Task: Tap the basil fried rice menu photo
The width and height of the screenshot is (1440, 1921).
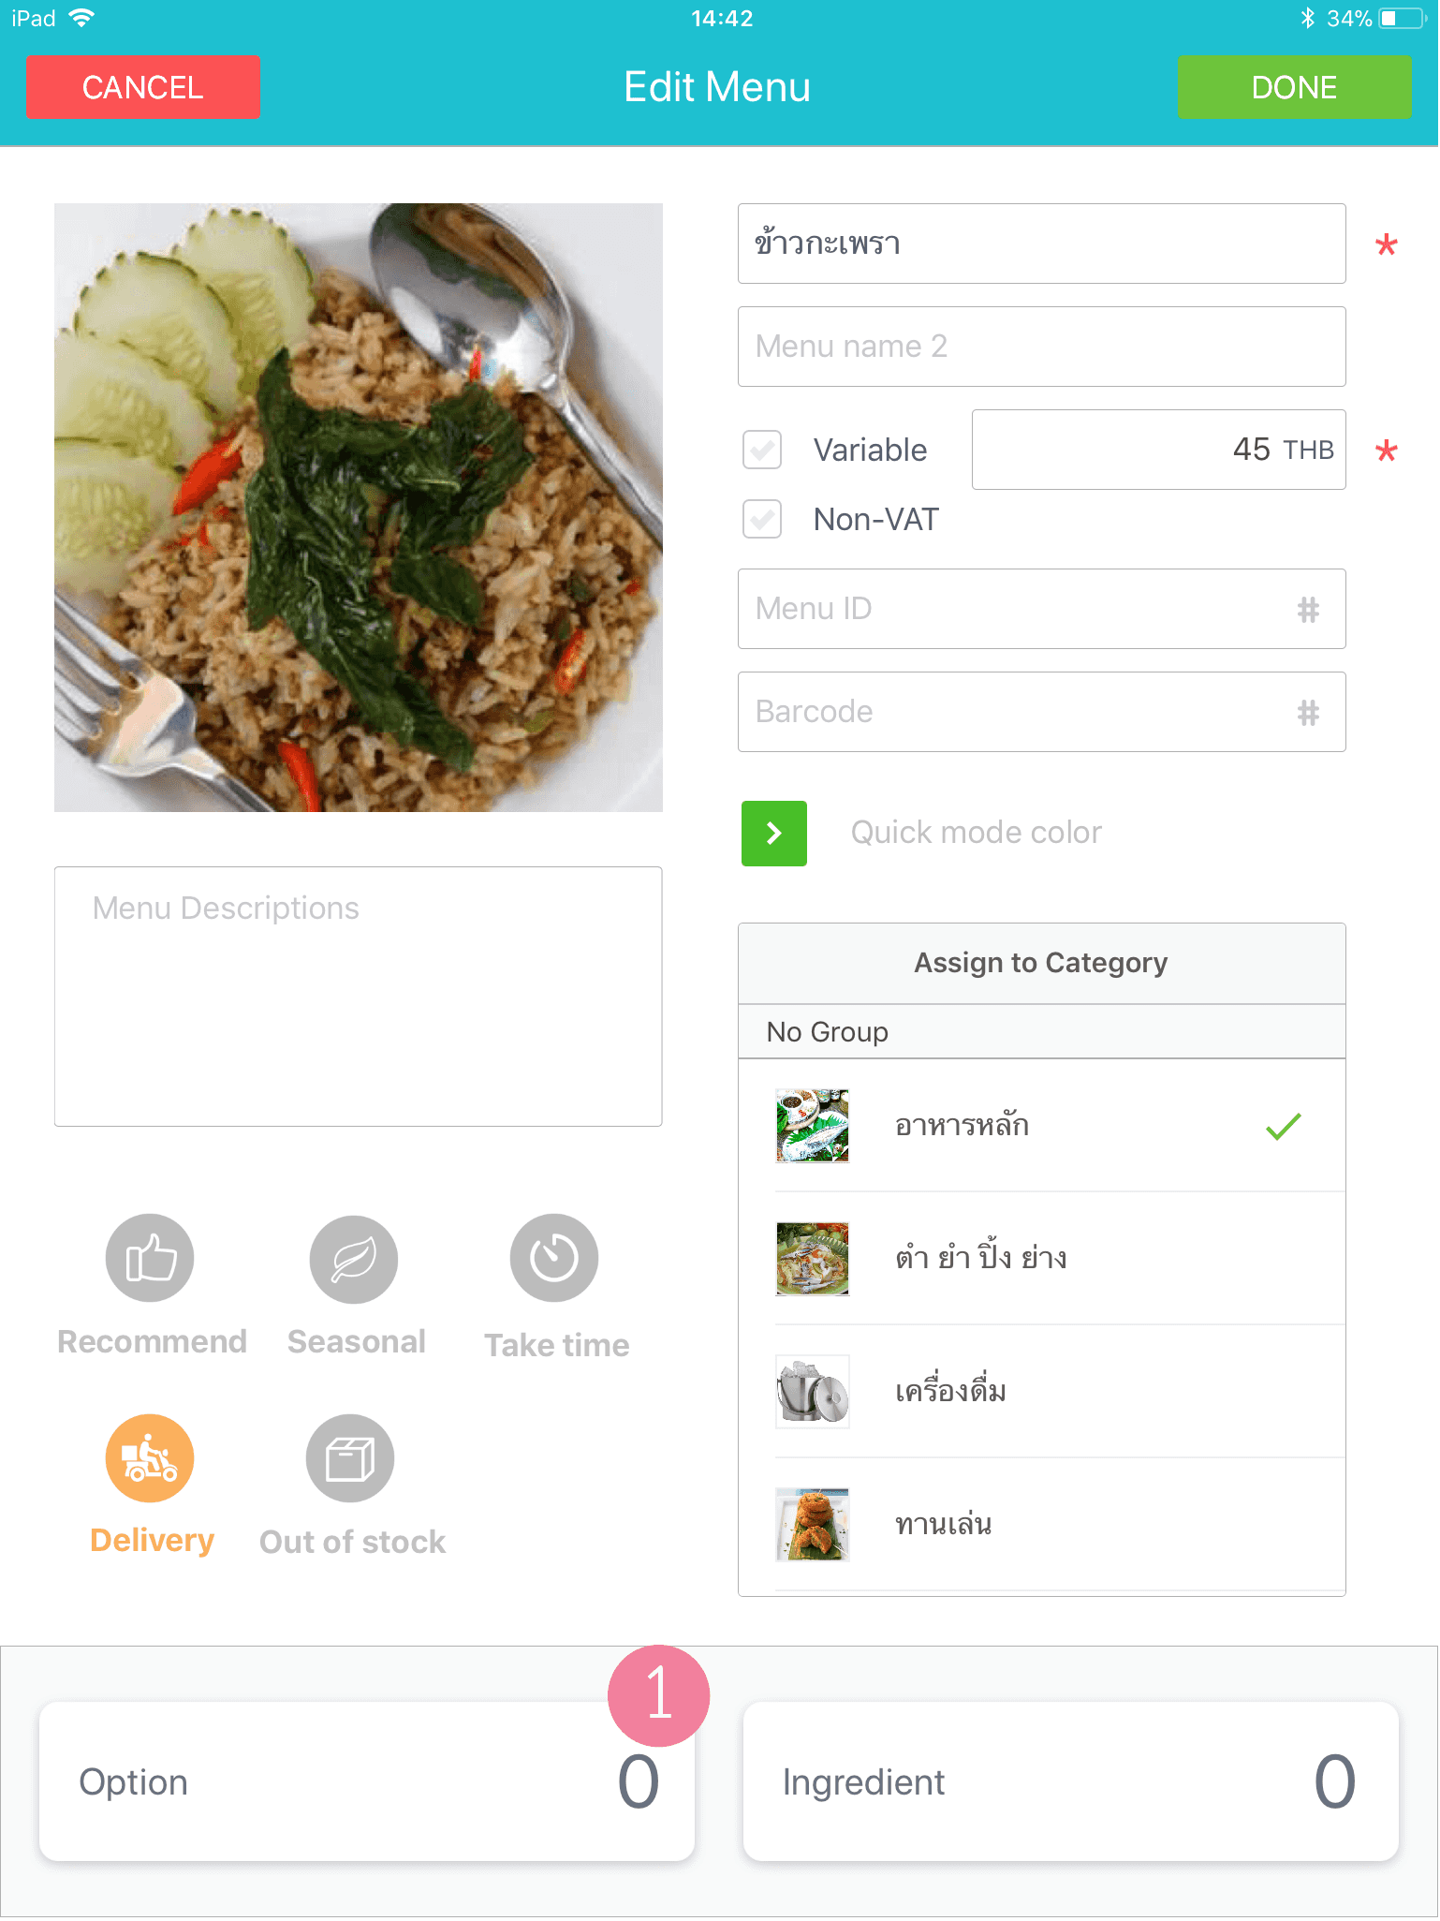Action: [x=359, y=508]
